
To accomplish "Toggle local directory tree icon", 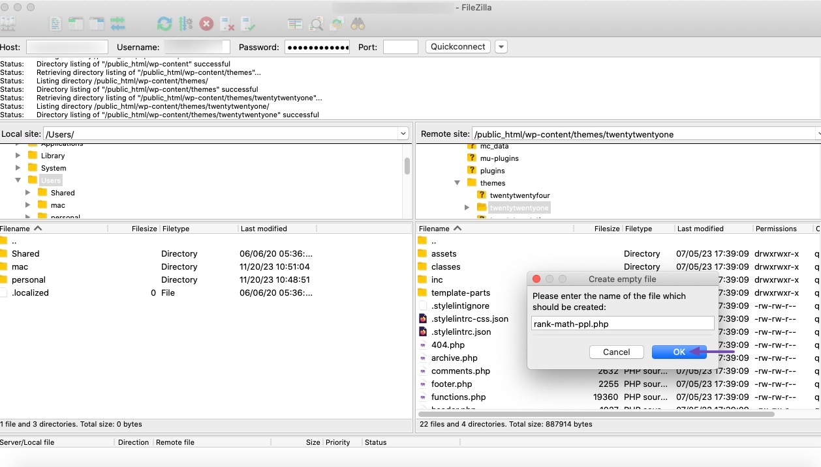I will click(76, 24).
